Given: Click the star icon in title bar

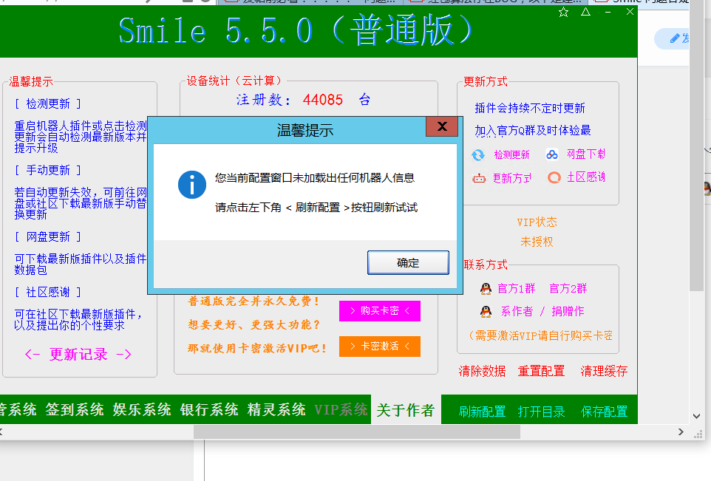Looking at the screenshot, I should point(564,12).
